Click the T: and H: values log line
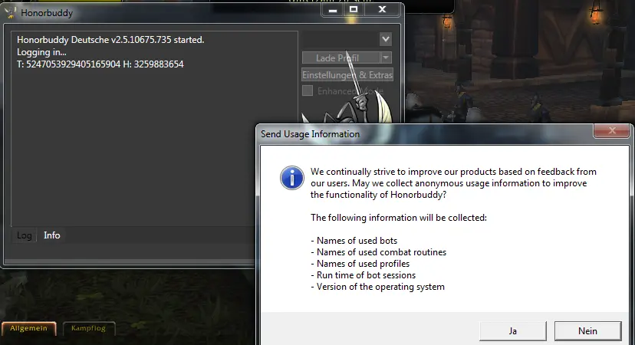Viewport: 635px width, 345px height. coord(100,64)
